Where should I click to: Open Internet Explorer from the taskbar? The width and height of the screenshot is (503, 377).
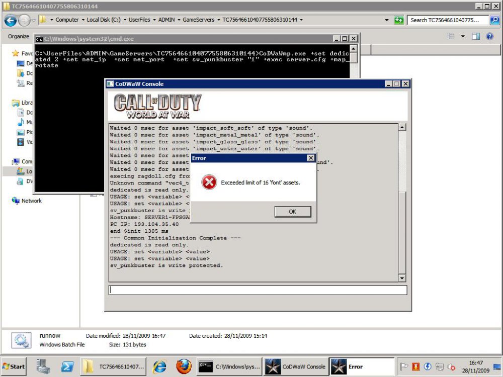click(159, 366)
